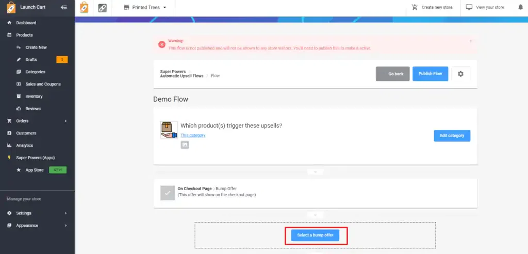The width and height of the screenshot is (528, 254).
Task: Click the Dashboard home icon
Action: click(9, 23)
